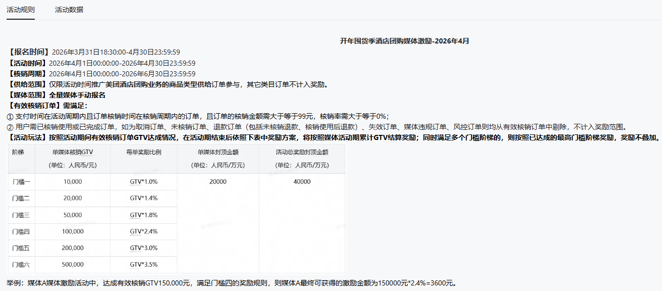Open the 活动数据 tab

[69, 10]
